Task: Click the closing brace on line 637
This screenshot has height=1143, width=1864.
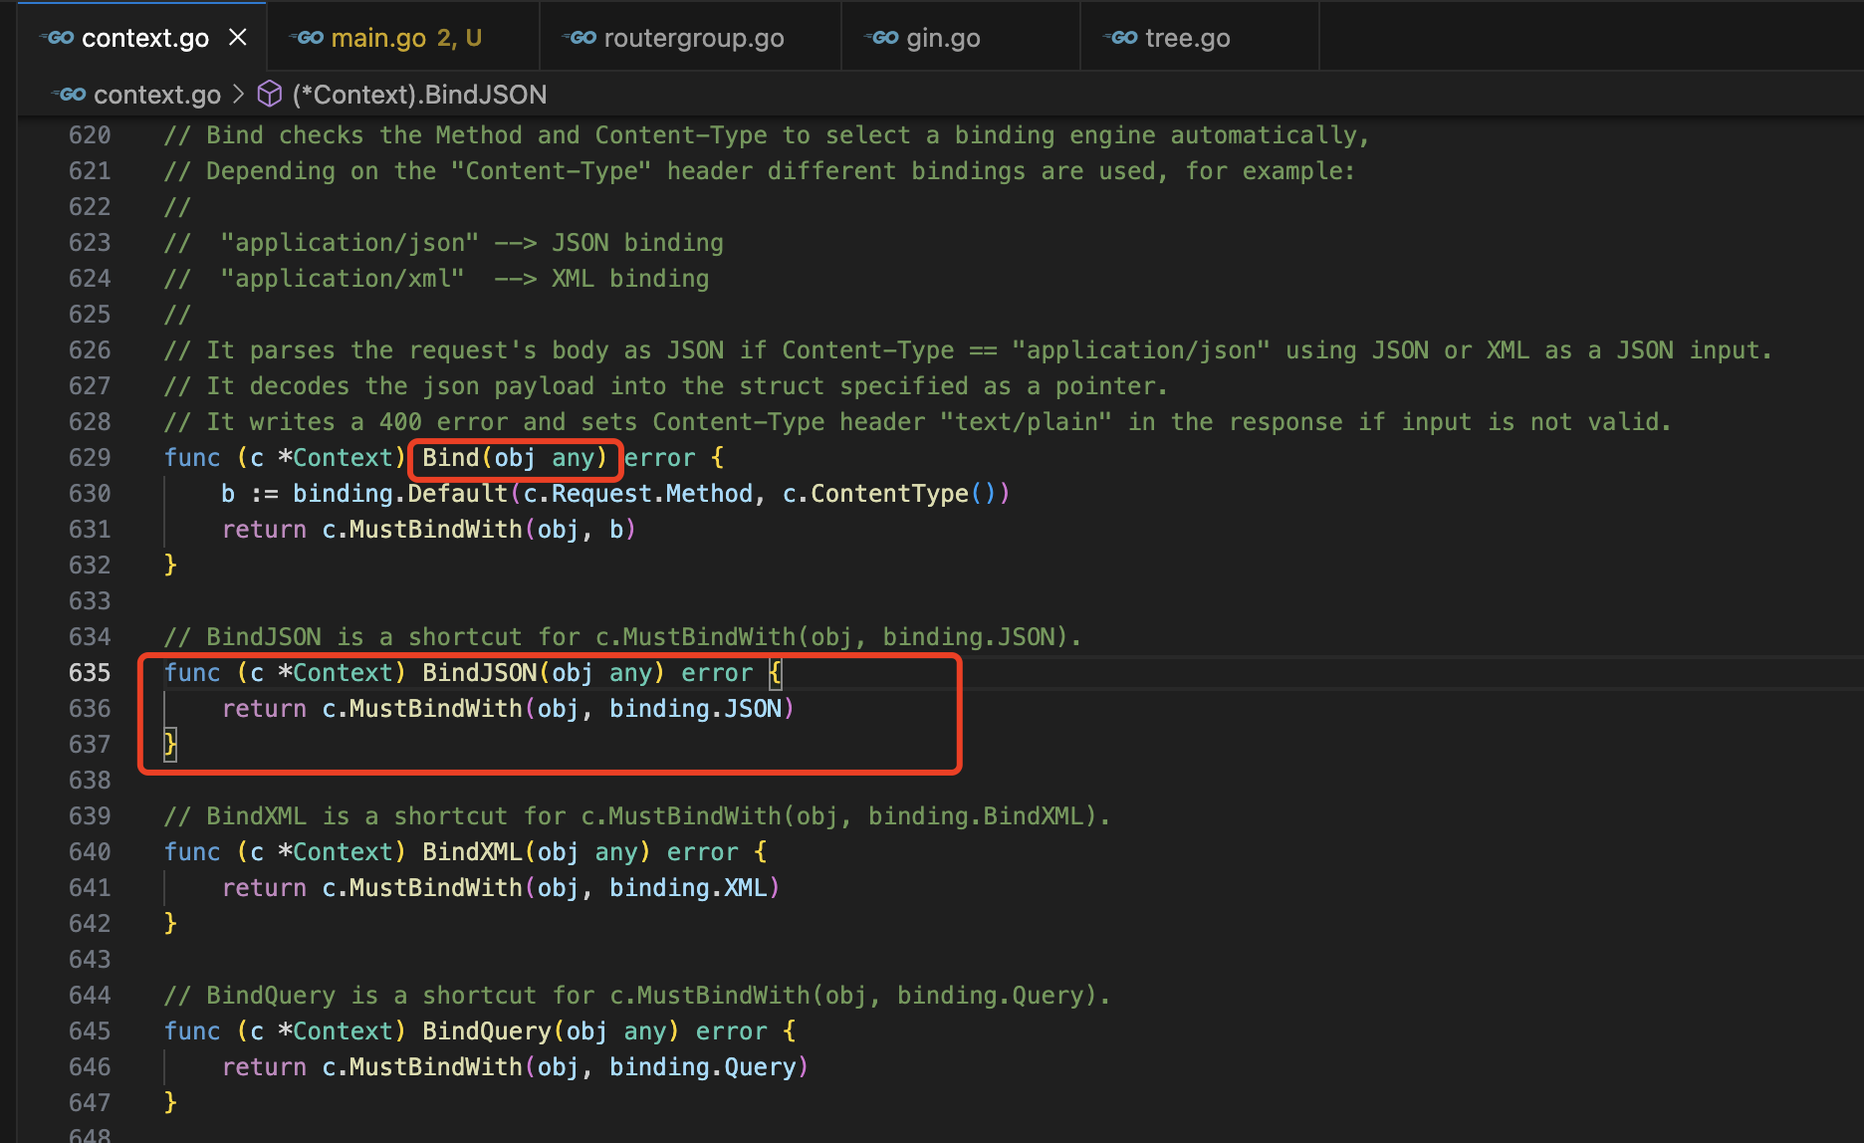Action: tap(170, 745)
